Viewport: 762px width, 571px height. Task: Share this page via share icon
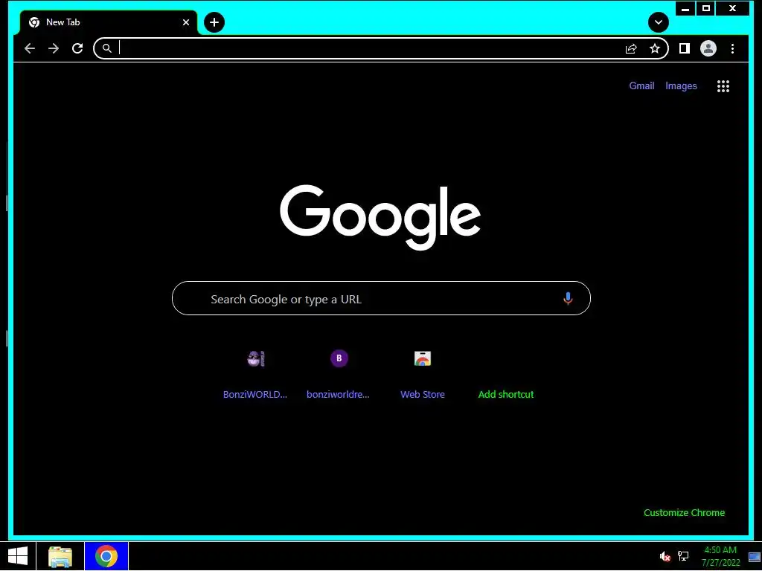pyautogui.click(x=631, y=48)
